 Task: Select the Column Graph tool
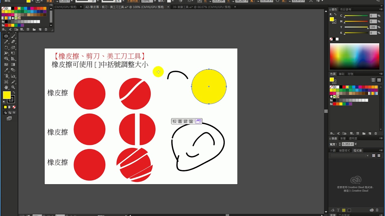(13, 76)
